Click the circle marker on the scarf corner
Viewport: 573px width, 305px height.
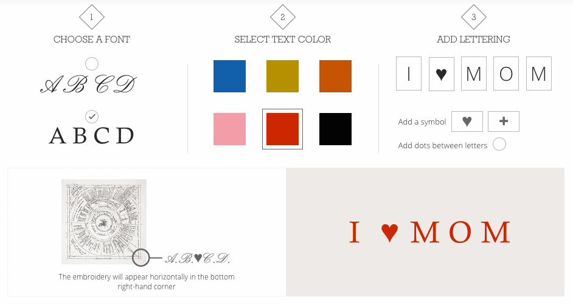(x=141, y=258)
